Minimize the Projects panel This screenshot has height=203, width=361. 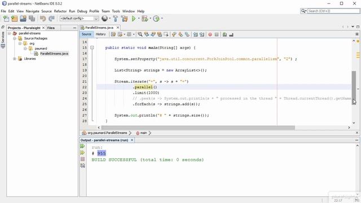coord(74,28)
